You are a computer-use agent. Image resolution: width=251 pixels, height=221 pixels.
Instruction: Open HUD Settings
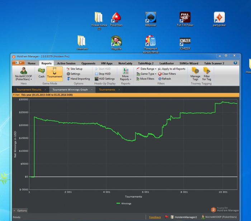pyautogui.click(x=106, y=79)
